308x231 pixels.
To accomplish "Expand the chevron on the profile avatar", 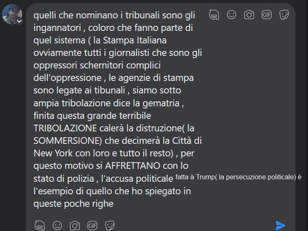I will point(19,22).
